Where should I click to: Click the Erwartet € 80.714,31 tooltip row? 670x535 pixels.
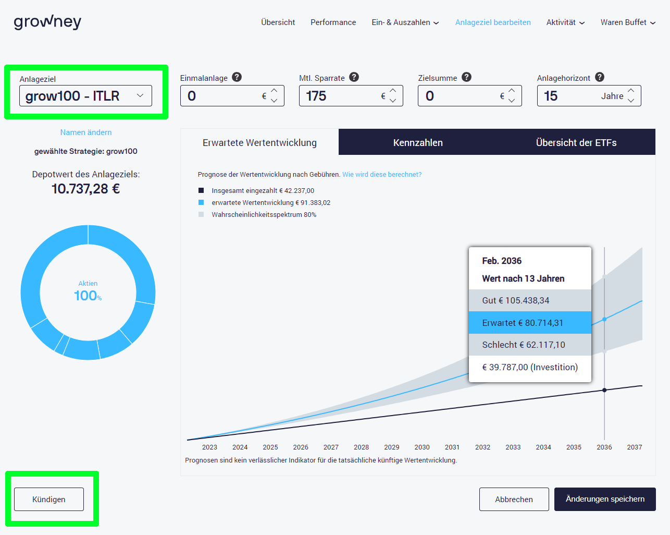tap(530, 323)
